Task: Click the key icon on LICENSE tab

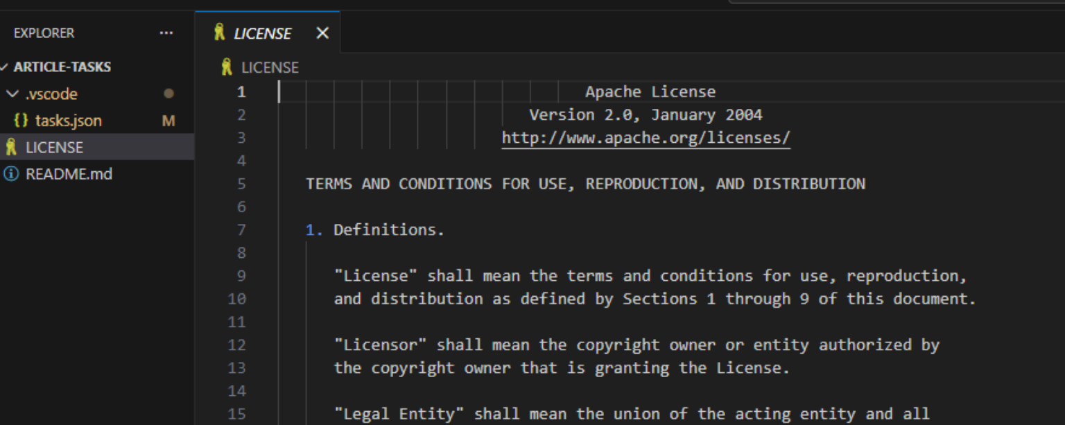Action: 220,33
